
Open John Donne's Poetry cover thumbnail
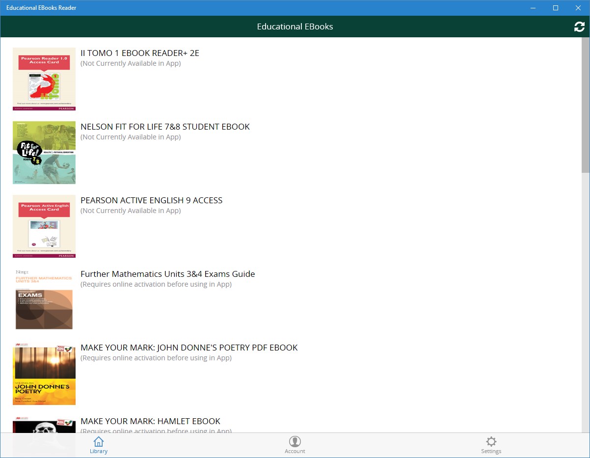pyautogui.click(x=44, y=374)
